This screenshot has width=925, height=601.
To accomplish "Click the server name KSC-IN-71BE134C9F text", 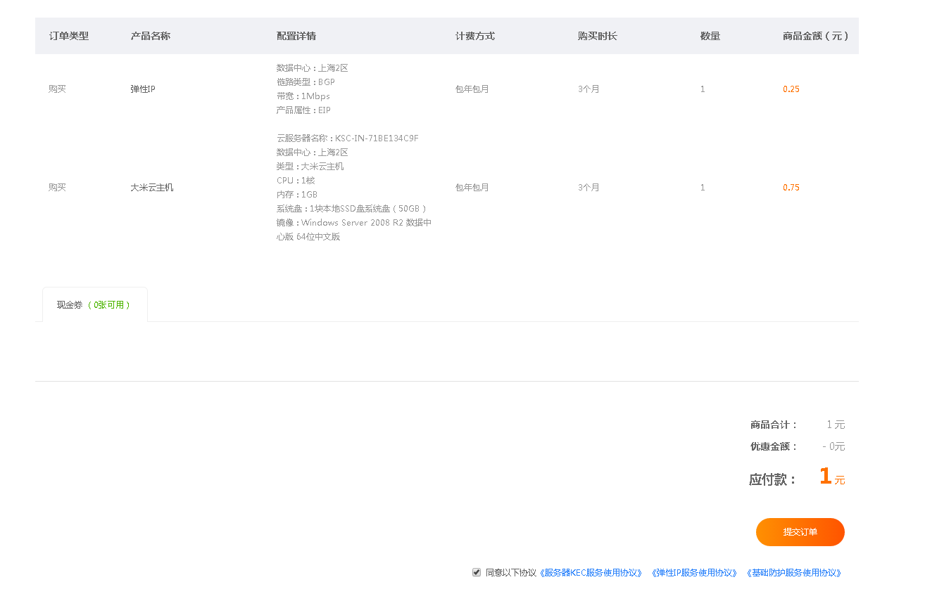I will pos(377,138).
